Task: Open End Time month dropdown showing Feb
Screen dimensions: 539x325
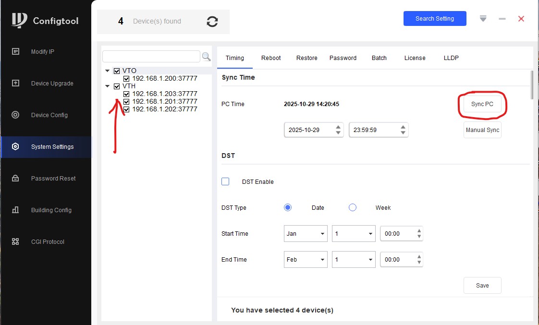Action: tap(306, 260)
